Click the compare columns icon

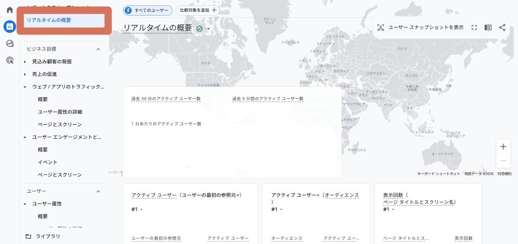(x=488, y=28)
